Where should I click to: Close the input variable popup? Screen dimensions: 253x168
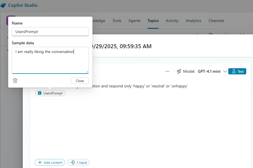80,81
